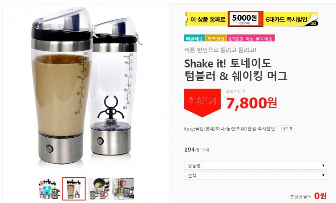Click the 6대카드 즉시할인 banner text

286,20
